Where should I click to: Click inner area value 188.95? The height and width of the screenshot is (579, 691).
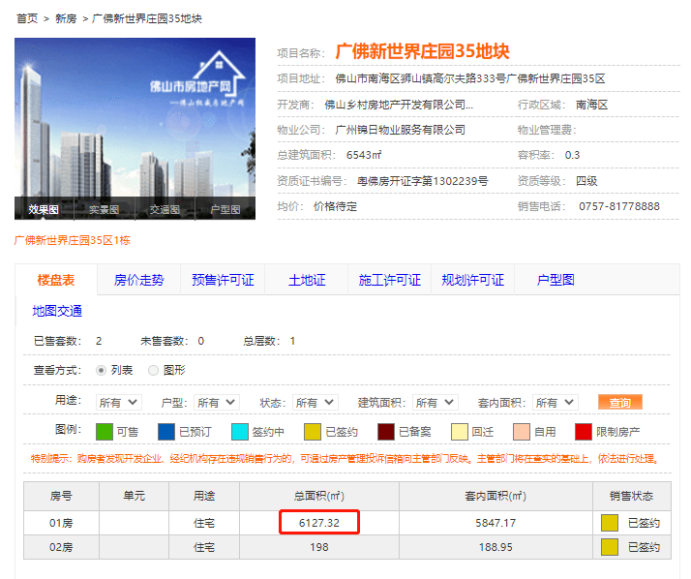[x=496, y=547]
